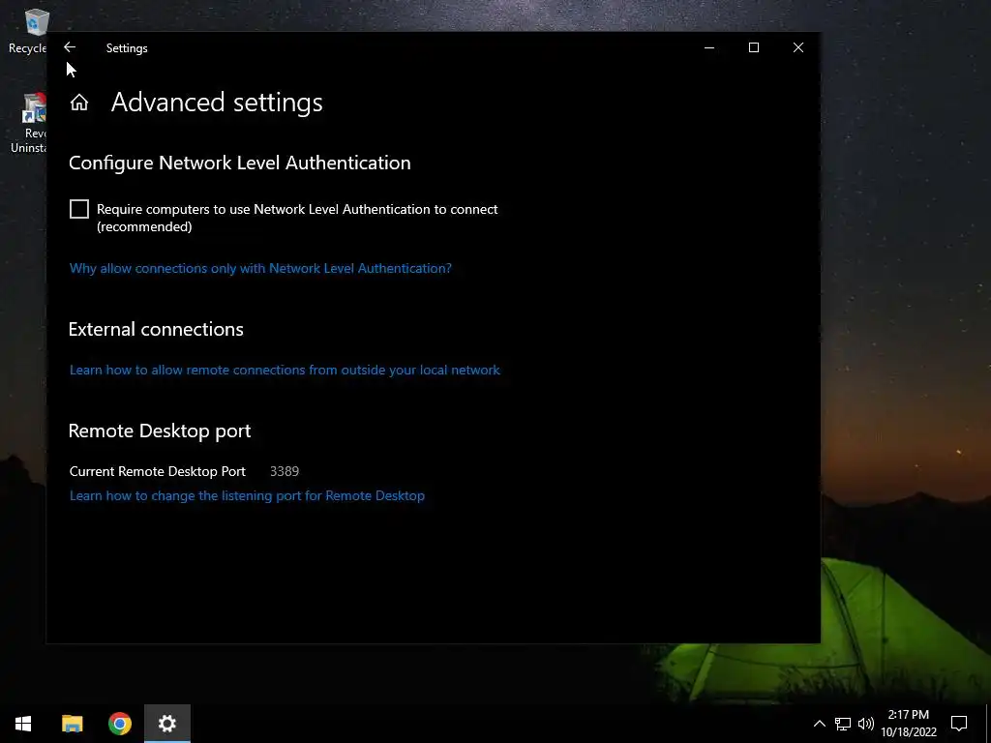Select the port value 3389
Viewport: 991px width, 743px height.
point(285,471)
